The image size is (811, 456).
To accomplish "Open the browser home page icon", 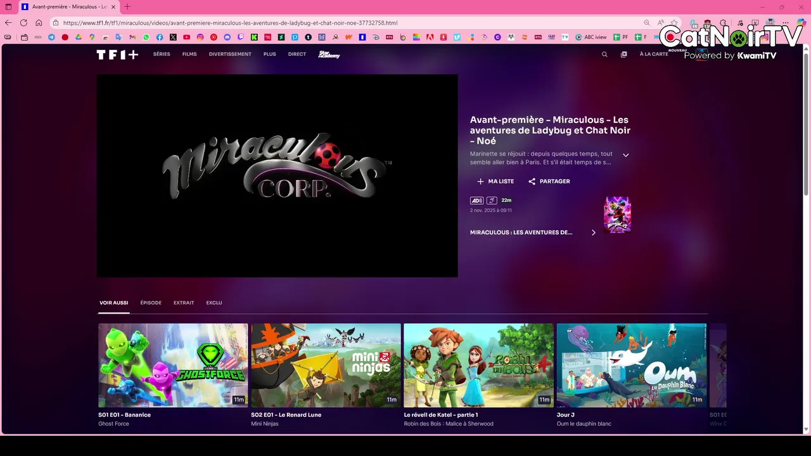I will click(x=39, y=23).
